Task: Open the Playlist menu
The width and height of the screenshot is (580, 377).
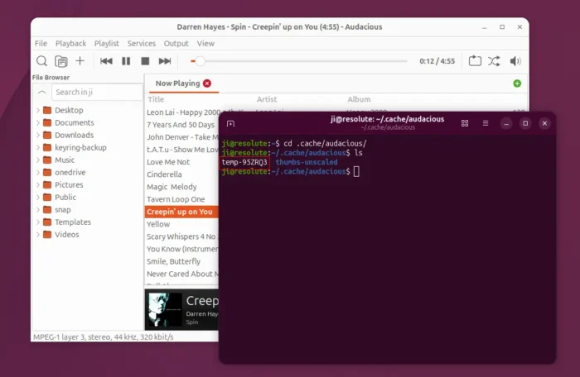Action: (x=107, y=43)
